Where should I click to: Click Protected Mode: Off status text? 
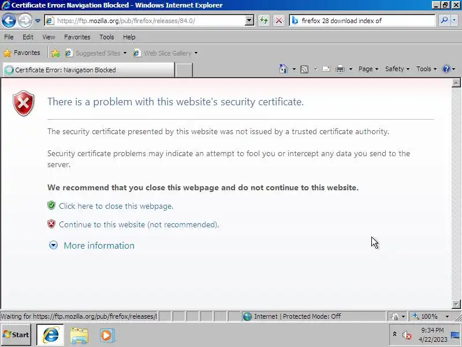point(312,316)
